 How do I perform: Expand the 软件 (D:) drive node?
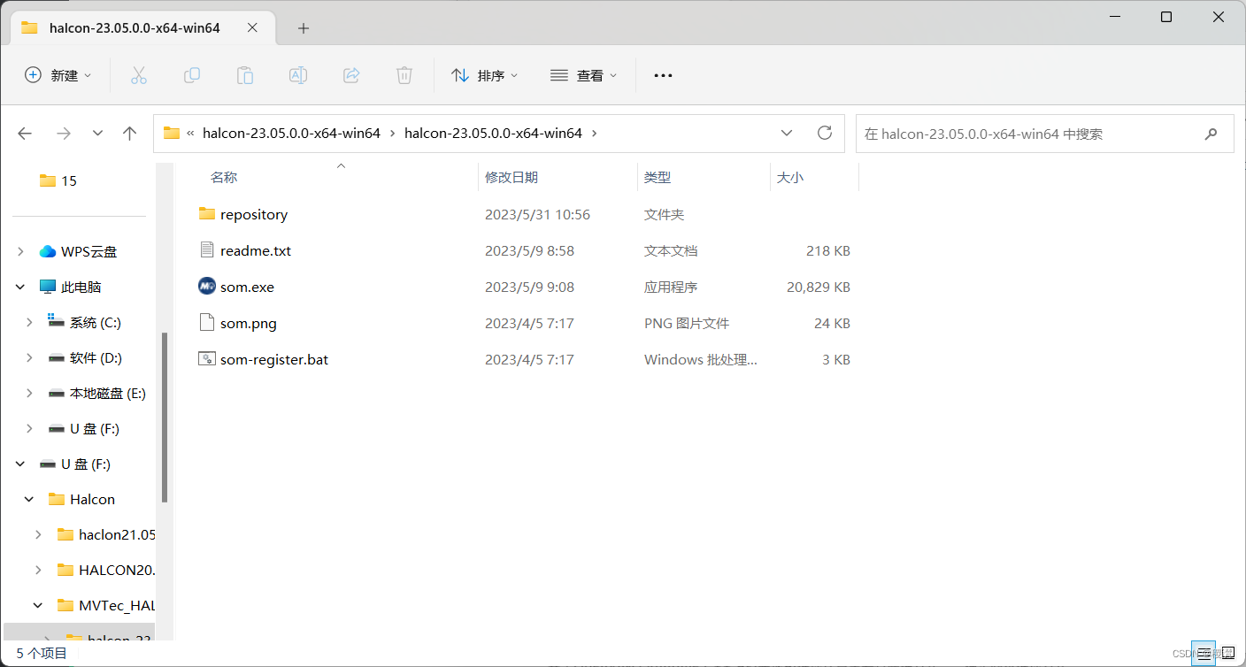click(30, 357)
